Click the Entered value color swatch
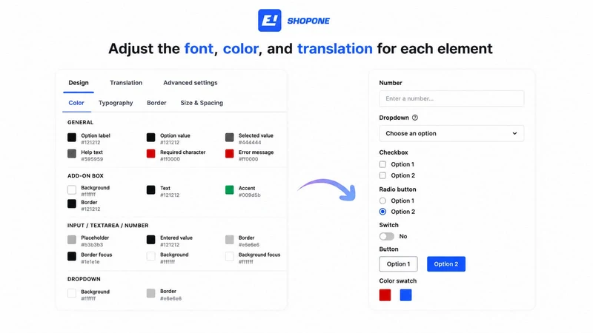 coord(151,239)
